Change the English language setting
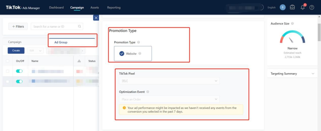Image resolution: width=321 pixels, height=131 pixels. tap(271, 7)
